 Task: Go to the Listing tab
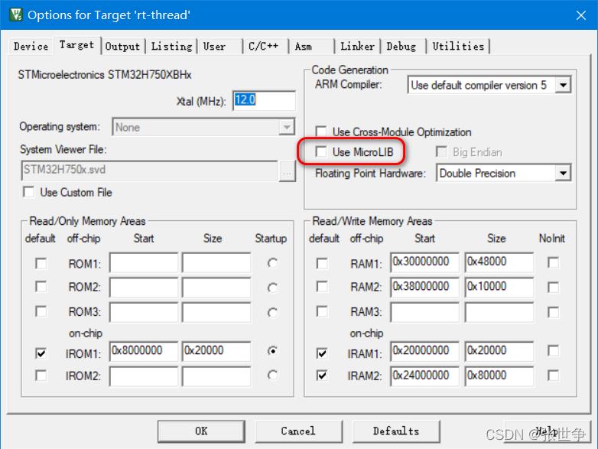[171, 47]
